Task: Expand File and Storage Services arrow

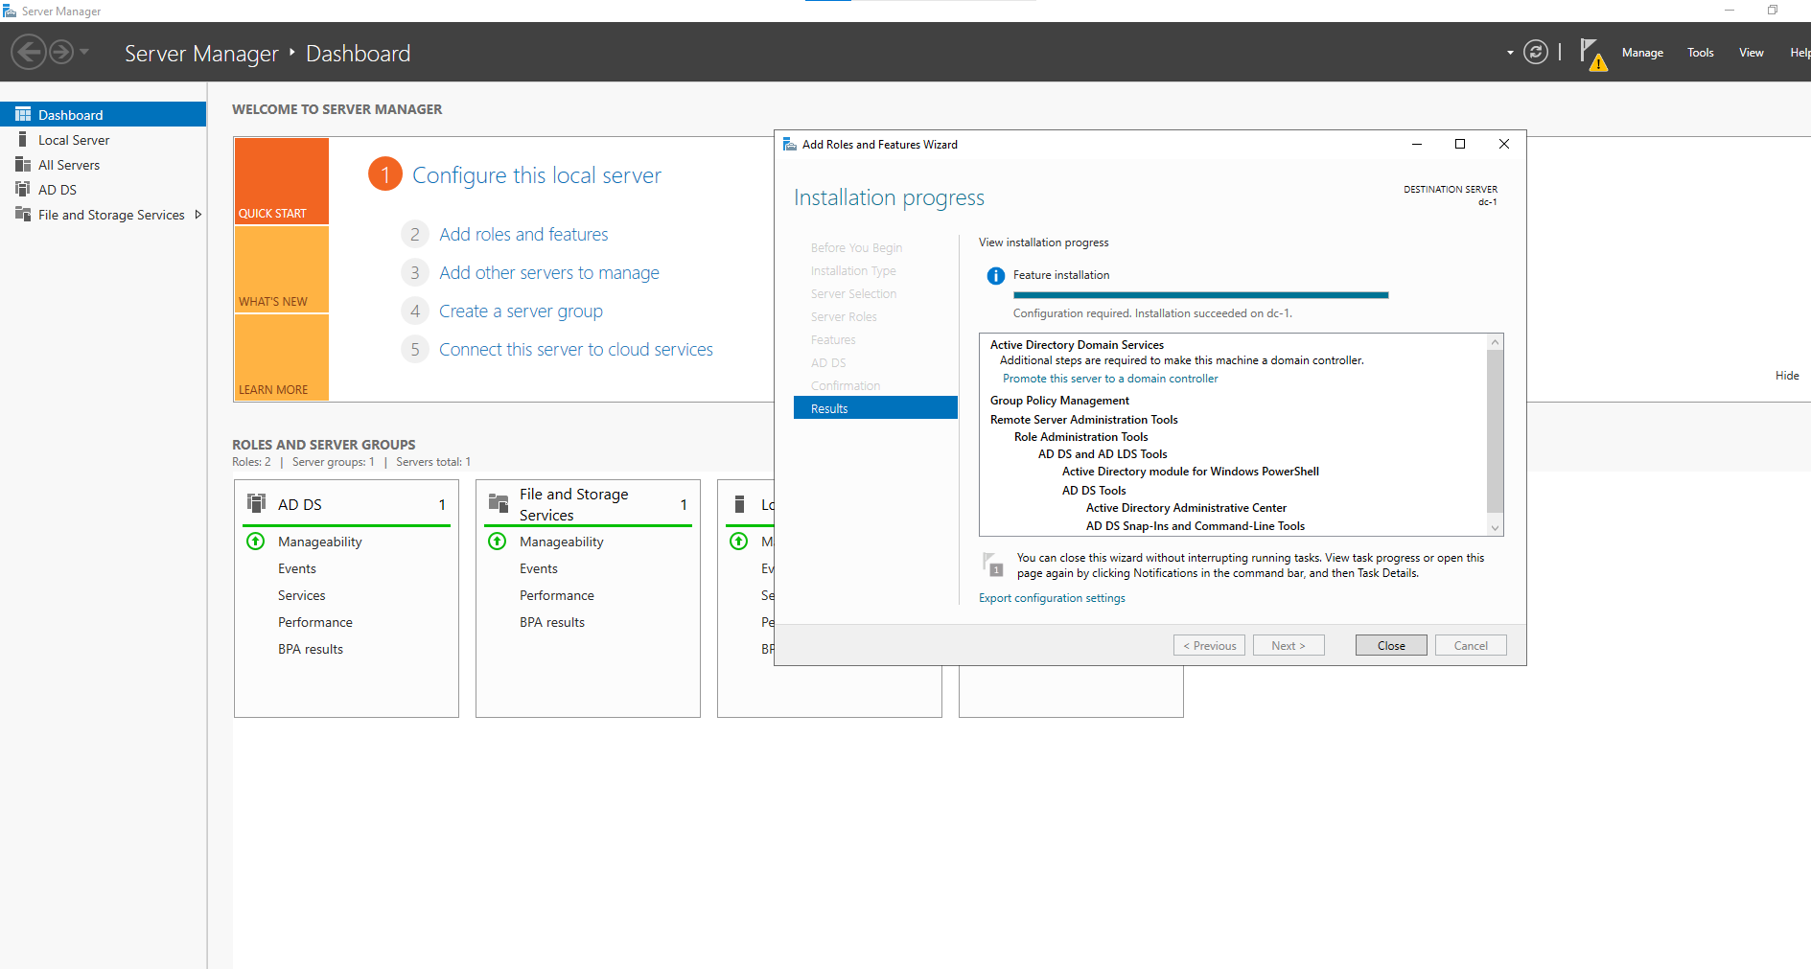Action: pos(198,215)
